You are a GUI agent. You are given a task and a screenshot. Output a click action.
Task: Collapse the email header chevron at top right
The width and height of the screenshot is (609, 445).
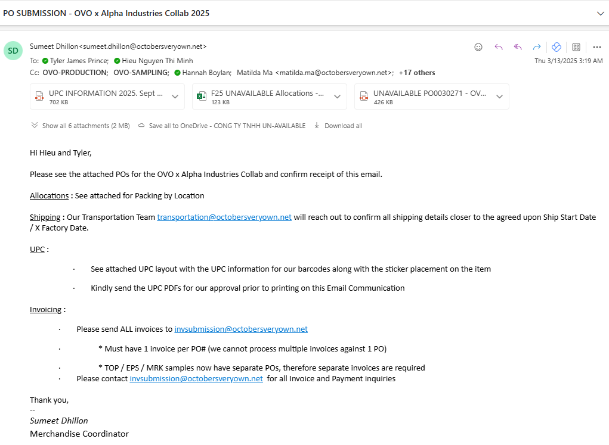coord(601,14)
